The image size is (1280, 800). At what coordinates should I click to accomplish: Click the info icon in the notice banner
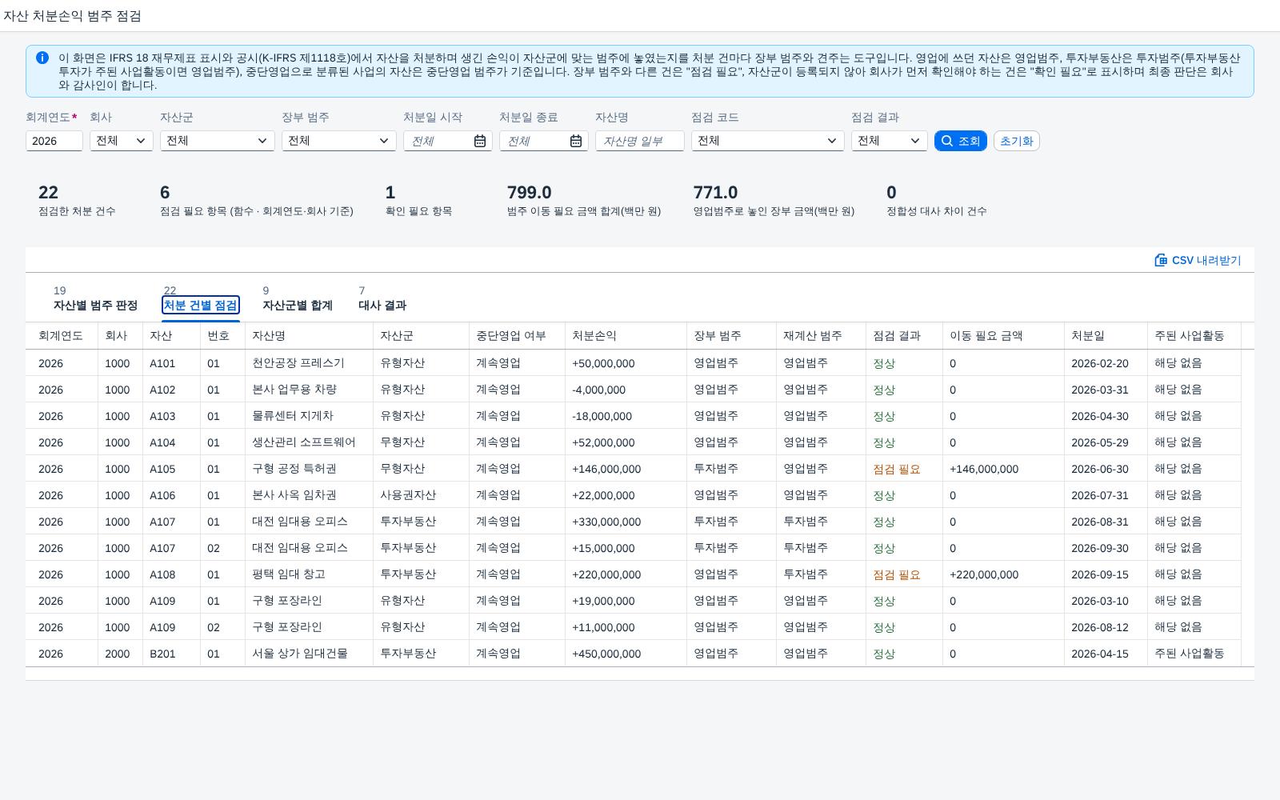pyautogui.click(x=42, y=58)
